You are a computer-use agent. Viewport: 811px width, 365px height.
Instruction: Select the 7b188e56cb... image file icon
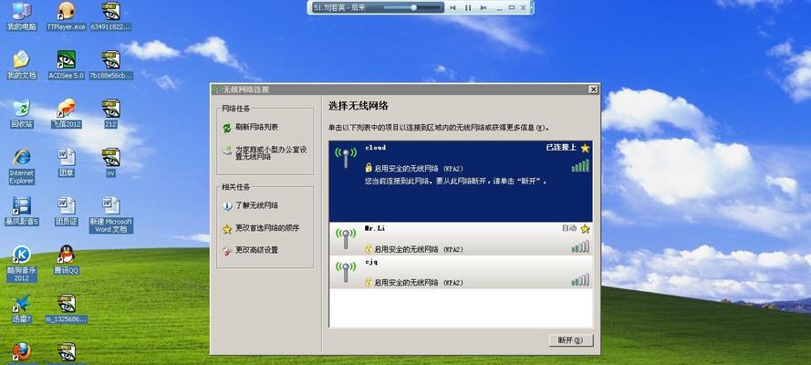coord(110,65)
